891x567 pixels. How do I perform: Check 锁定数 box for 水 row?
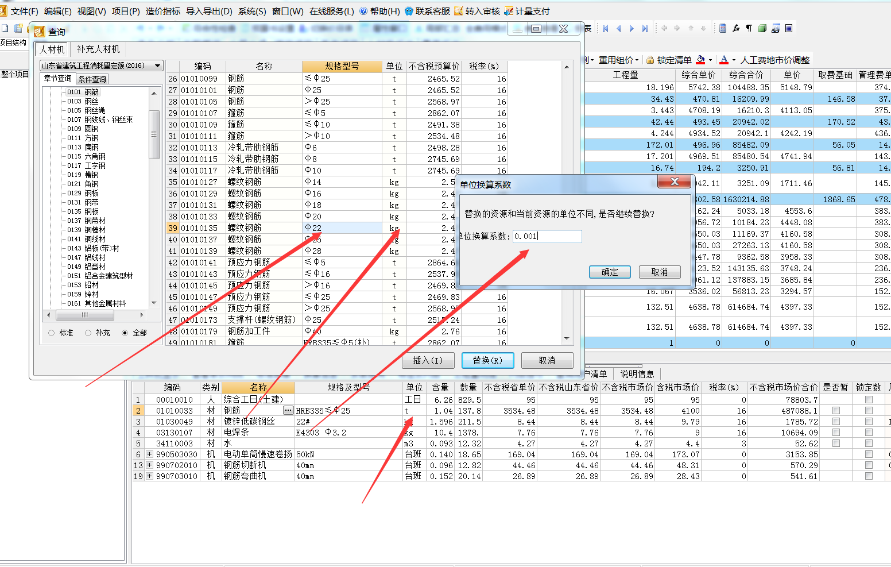click(869, 443)
